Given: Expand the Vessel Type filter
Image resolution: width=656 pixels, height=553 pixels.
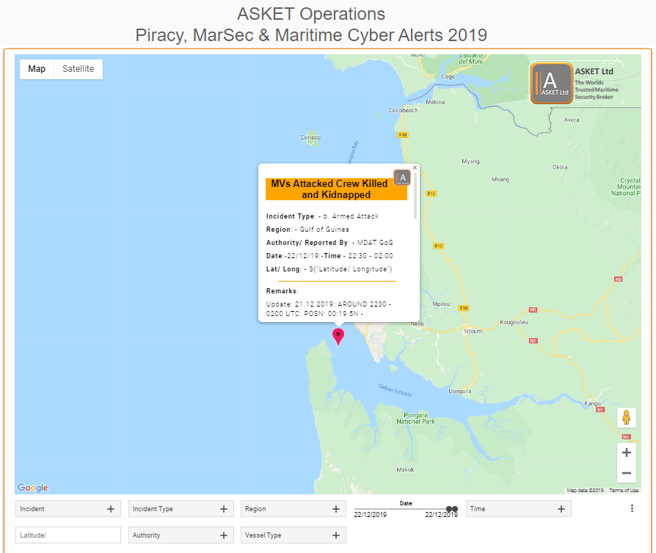Looking at the screenshot, I should [x=294, y=535].
